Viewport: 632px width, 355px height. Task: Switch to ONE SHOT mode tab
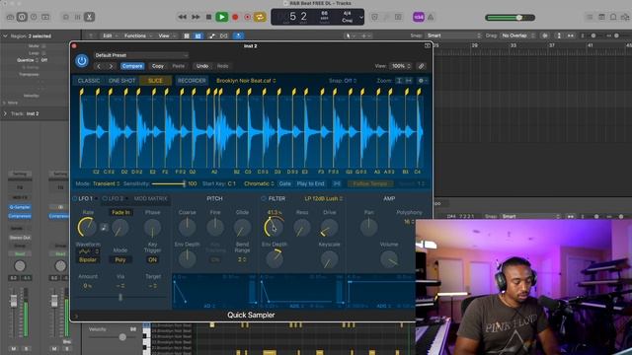122,81
